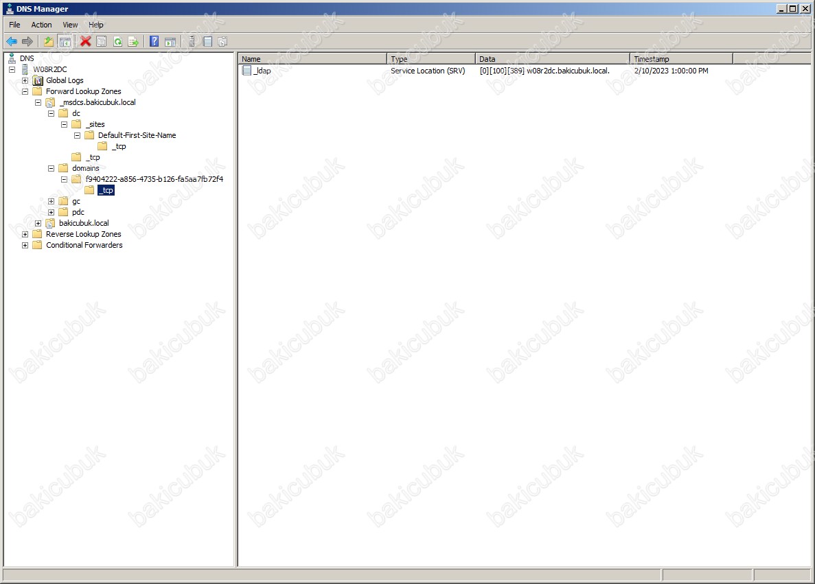Select the _ldap record name
Image resolution: width=815 pixels, height=584 pixels.
click(262, 71)
